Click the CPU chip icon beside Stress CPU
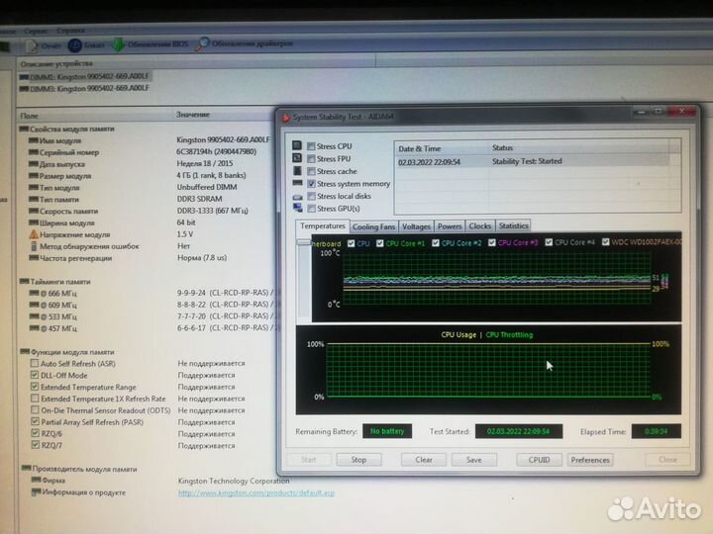This screenshot has height=534, width=713. pos(297,145)
